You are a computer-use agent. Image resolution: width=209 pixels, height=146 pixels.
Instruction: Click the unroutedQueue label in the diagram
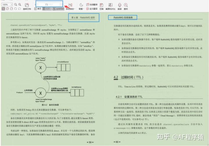[63, 62]
